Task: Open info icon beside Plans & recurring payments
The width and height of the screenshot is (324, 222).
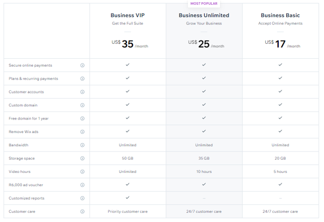Action: (x=82, y=78)
